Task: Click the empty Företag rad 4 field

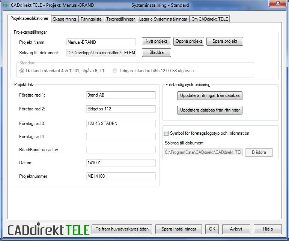Action: (x=121, y=137)
